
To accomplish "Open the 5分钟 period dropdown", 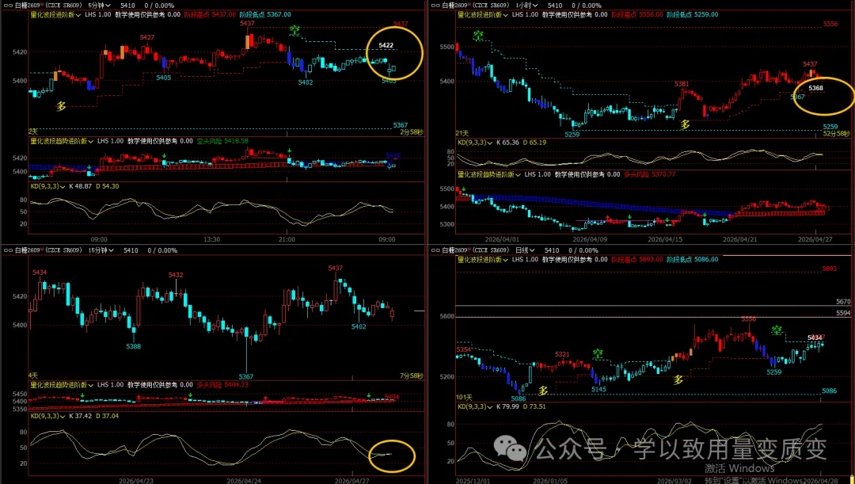I will pyautogui.click(x=99, y=5).
